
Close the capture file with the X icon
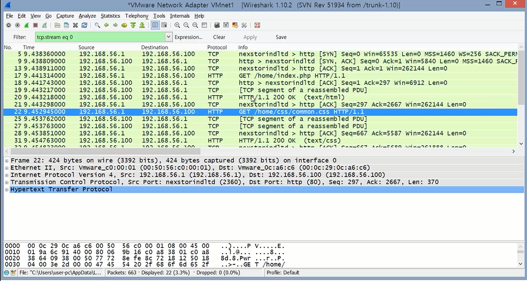(x=75, y=25)
